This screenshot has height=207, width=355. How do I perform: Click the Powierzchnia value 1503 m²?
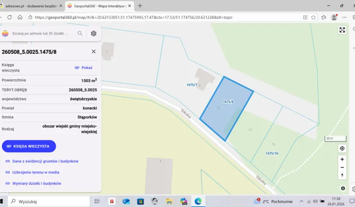click(89, 80)
